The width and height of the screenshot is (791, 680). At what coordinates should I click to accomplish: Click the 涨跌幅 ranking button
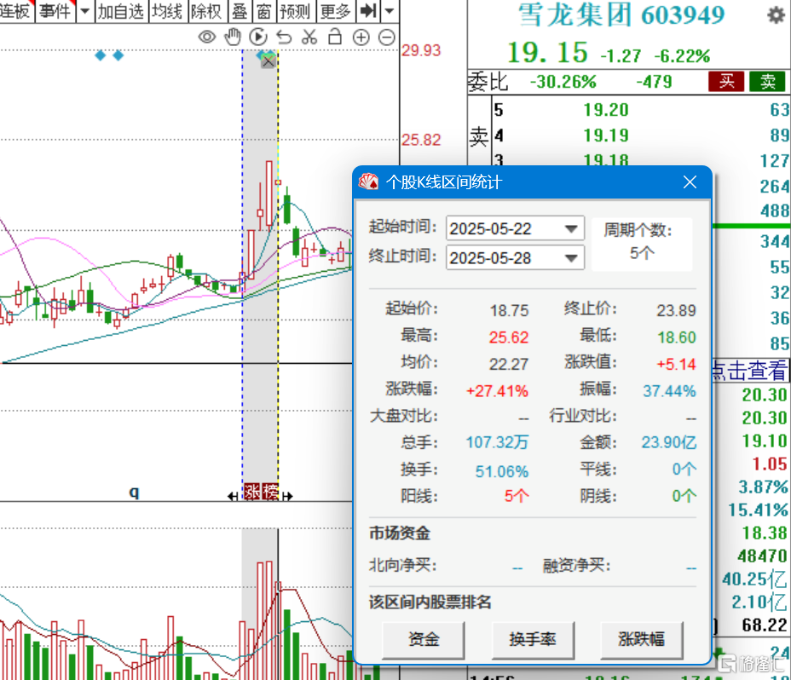click(x=642, y=640)
